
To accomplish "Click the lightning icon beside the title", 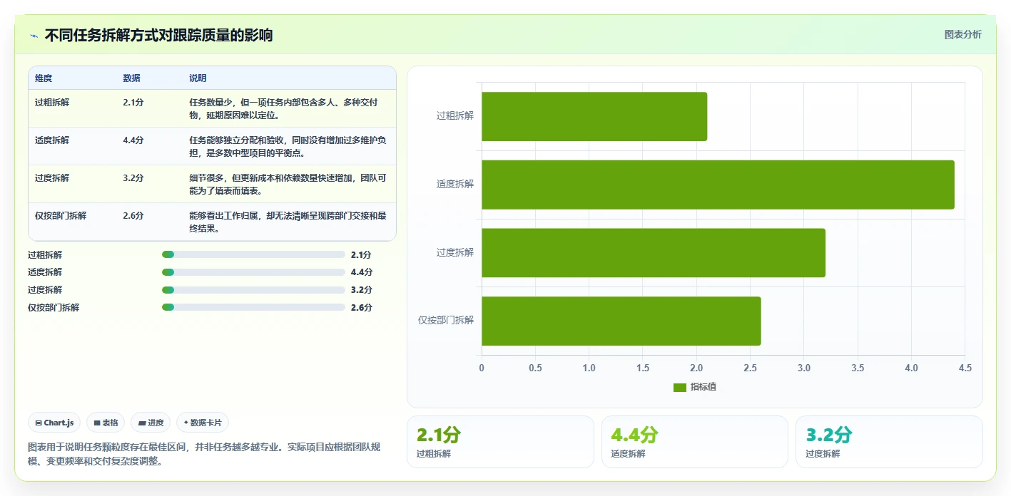I will coord(34,36).
